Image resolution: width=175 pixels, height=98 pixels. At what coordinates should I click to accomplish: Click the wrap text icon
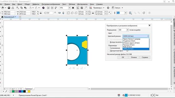tap(130, 13)
